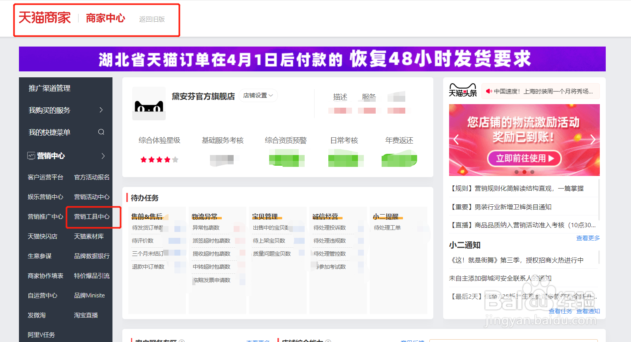Viewport: 631px width, 342px height.
Task: Click 查看通知 link
Action: click(588, 311)
